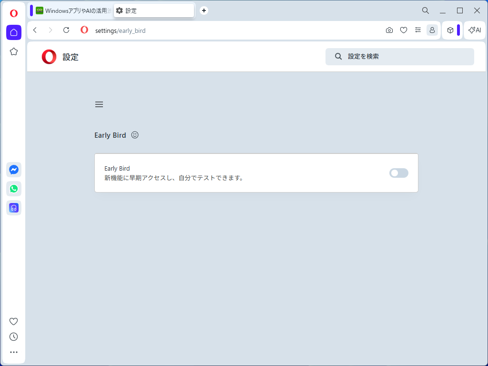The image size is (488, 366).
Task: Select the purple workspace home icon
Action: [13, 32]
